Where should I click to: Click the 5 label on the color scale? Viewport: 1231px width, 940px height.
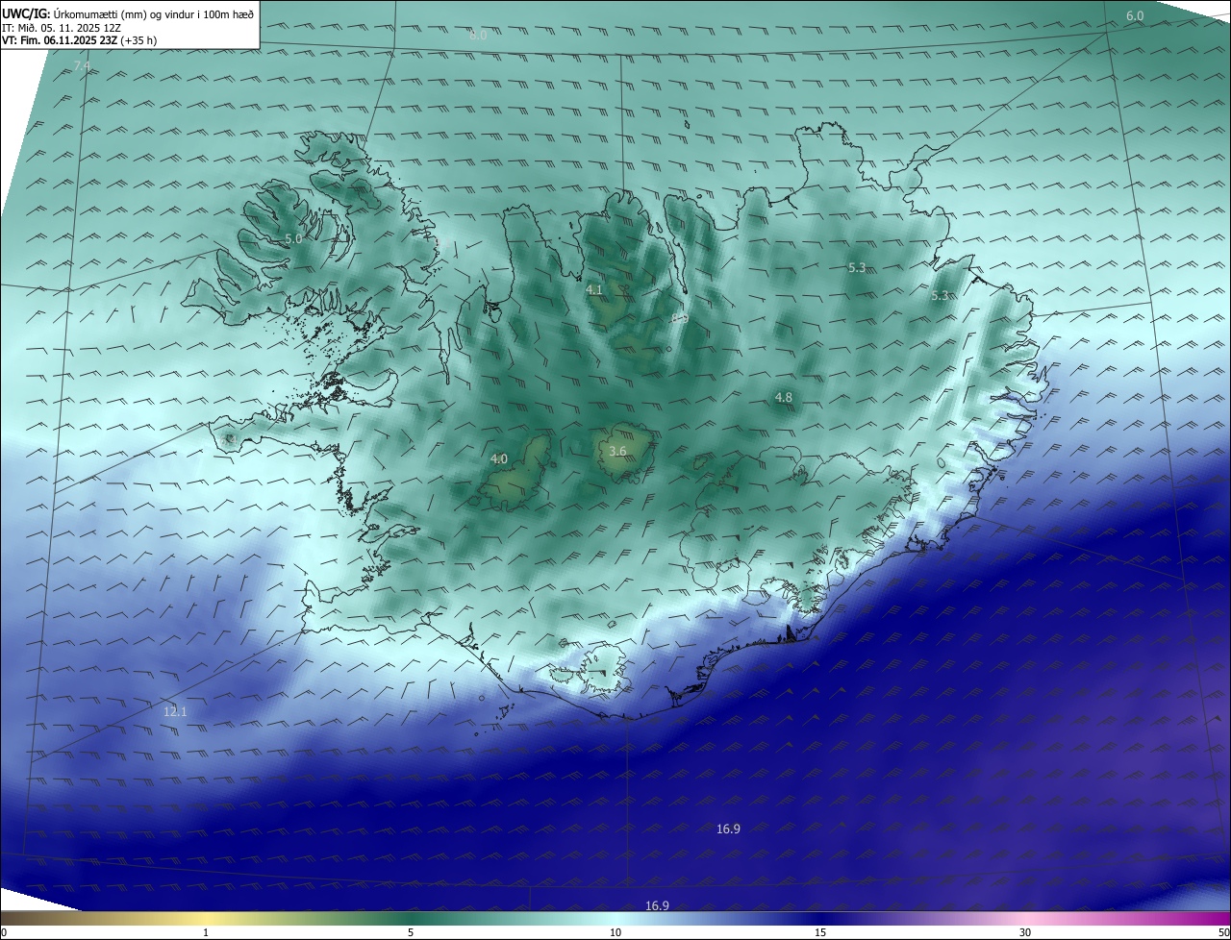411,932
